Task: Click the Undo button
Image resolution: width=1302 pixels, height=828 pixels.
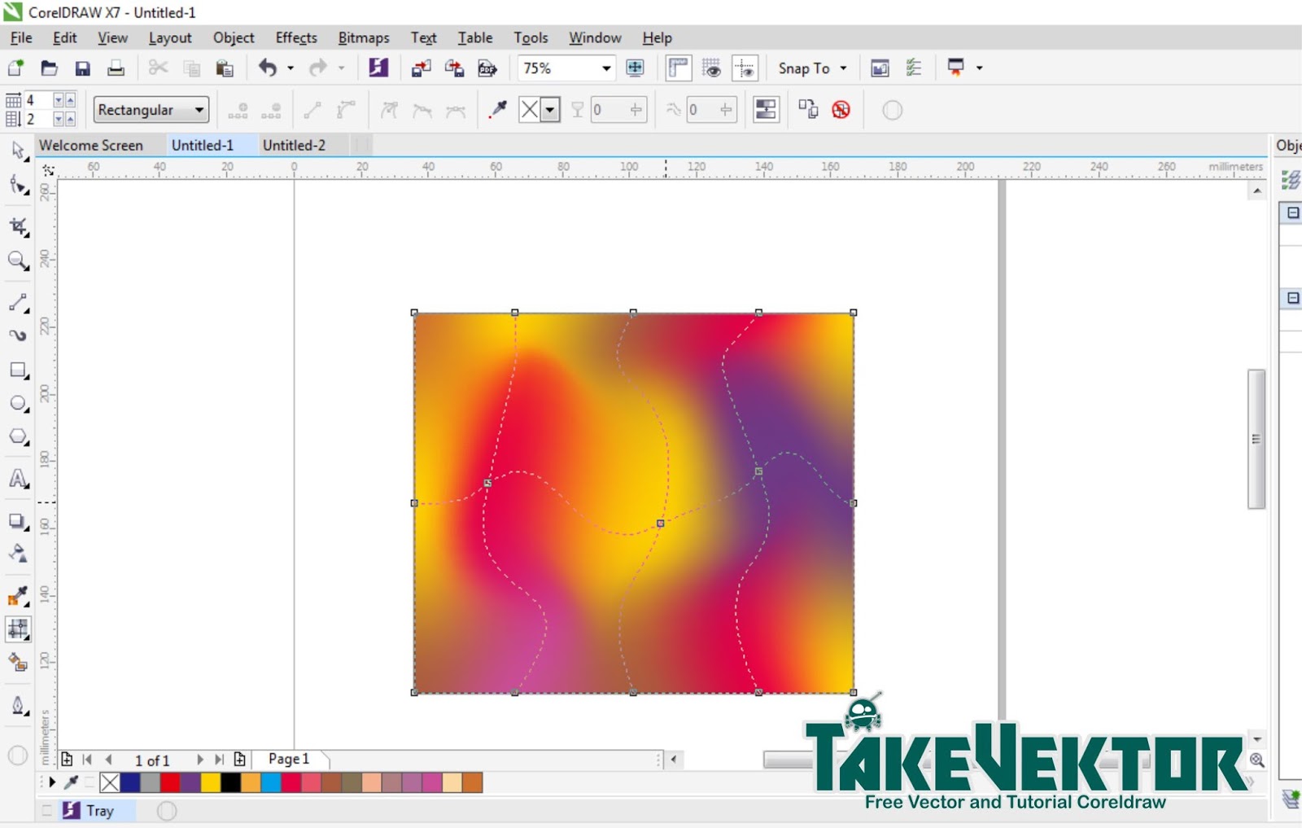Action: click(269, 68)
